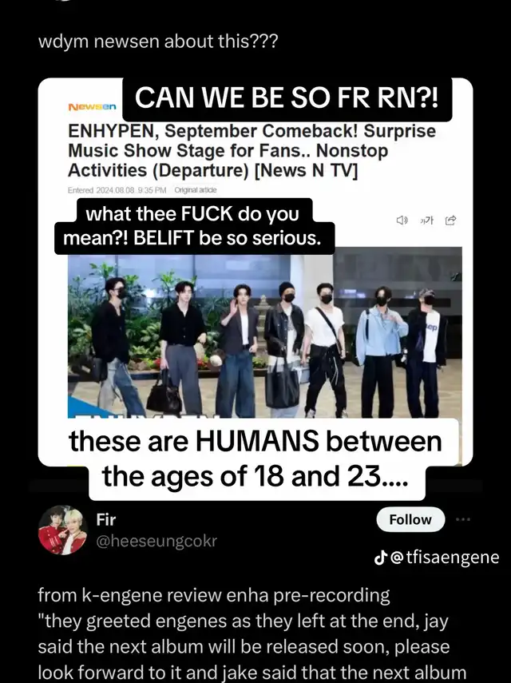Click the article share icon

450,220
